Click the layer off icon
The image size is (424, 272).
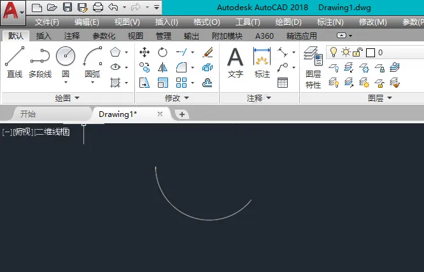[x=334, y=67]
